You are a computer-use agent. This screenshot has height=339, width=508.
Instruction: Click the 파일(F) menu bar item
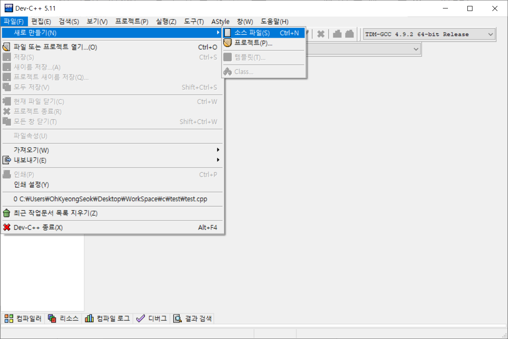coord(14,22)
